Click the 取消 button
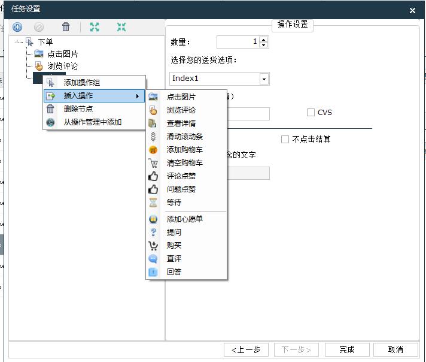Image resolution: width=426 pixels, height=362 pixels. click(395, 350)
